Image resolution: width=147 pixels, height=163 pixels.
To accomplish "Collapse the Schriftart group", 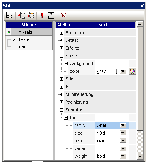I will [62, 110].
